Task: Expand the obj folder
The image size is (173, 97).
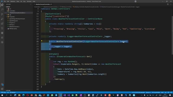Action: (x=10, y=15)
